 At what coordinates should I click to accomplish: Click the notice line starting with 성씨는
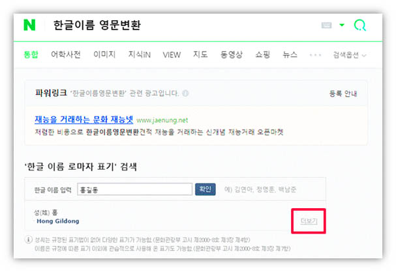[142, 239]
